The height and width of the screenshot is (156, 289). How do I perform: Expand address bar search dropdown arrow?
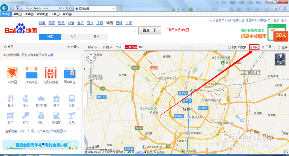coord(64,8)
